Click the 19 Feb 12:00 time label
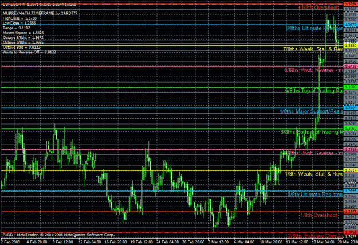The height and width of the screenshot is (245, 358). (x=141, y=242)
